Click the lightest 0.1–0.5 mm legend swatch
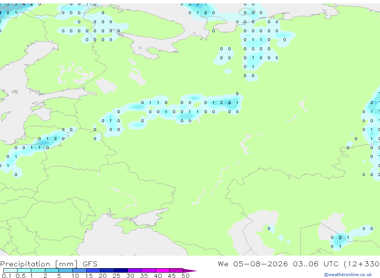Screen dimensions: 380x278 tap(10, 270)
